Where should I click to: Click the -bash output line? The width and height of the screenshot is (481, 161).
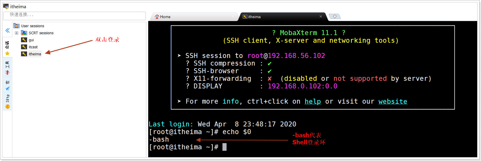[x=159, y=139]
